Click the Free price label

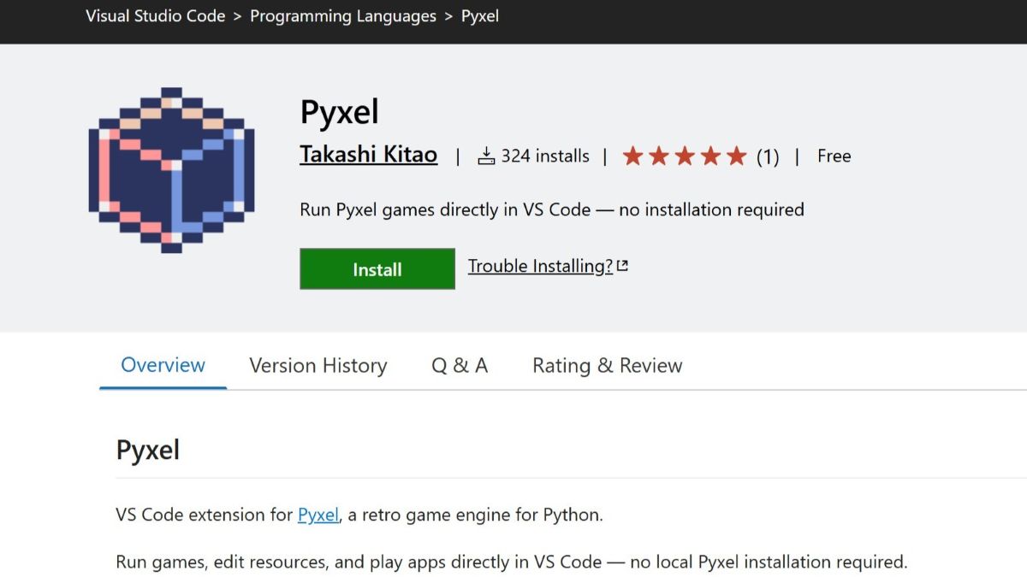834,156
